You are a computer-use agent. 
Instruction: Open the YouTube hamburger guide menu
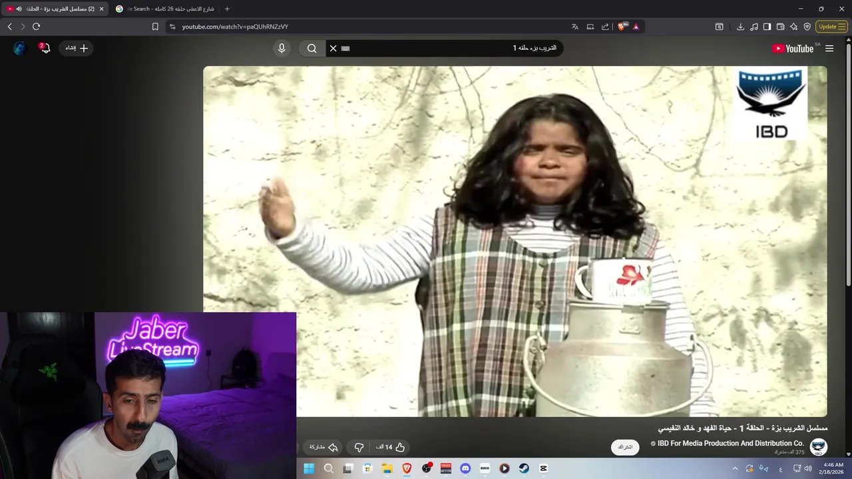click(x=829, y=48)
